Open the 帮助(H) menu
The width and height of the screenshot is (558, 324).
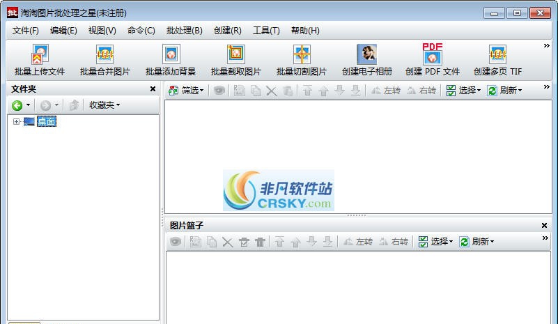coord(305,31)
